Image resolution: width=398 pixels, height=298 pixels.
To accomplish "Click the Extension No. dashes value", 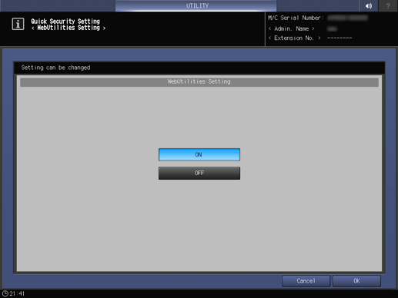I will pos(339,38).
